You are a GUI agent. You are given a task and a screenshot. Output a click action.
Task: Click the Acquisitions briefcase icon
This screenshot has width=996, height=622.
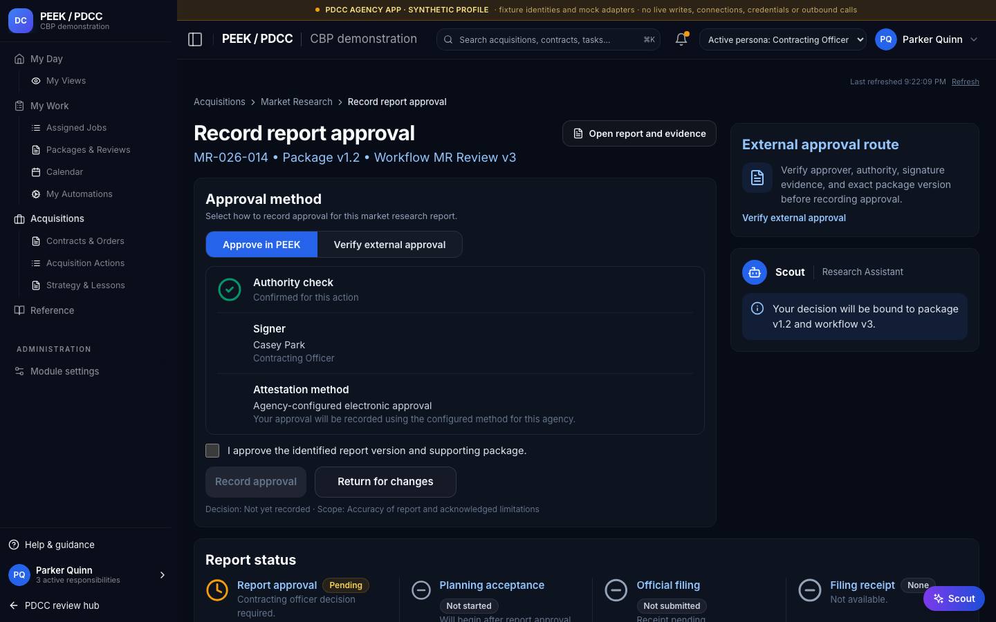pyautogui.click(x=19, y=219)
